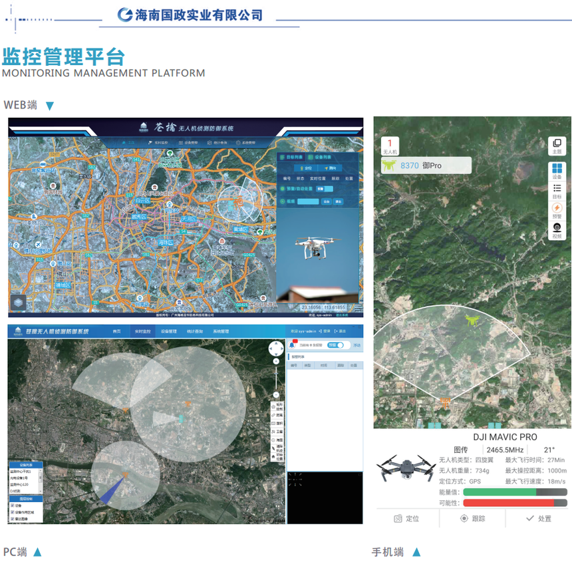572x578 pixels.
Task: Toggle the third layer checkbox 雷达图像
Action: [x=13, y=519]
